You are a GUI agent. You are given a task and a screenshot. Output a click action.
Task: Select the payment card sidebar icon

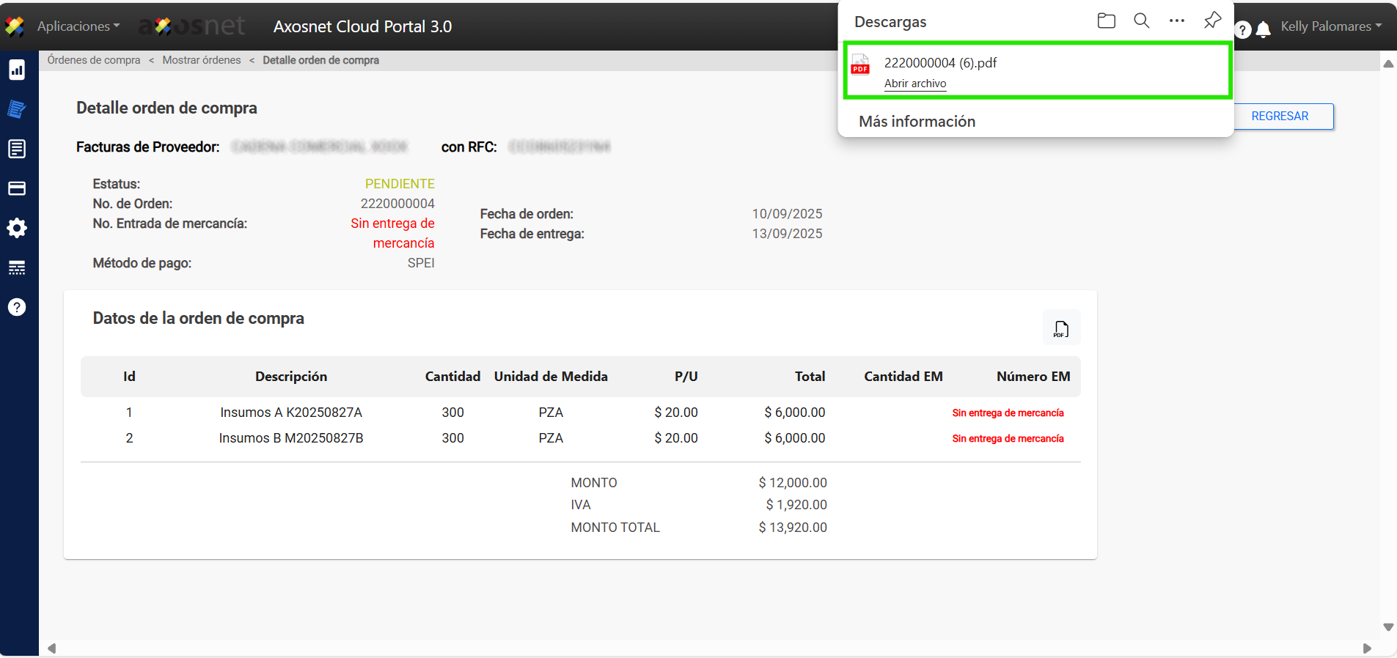click(17, 189)
